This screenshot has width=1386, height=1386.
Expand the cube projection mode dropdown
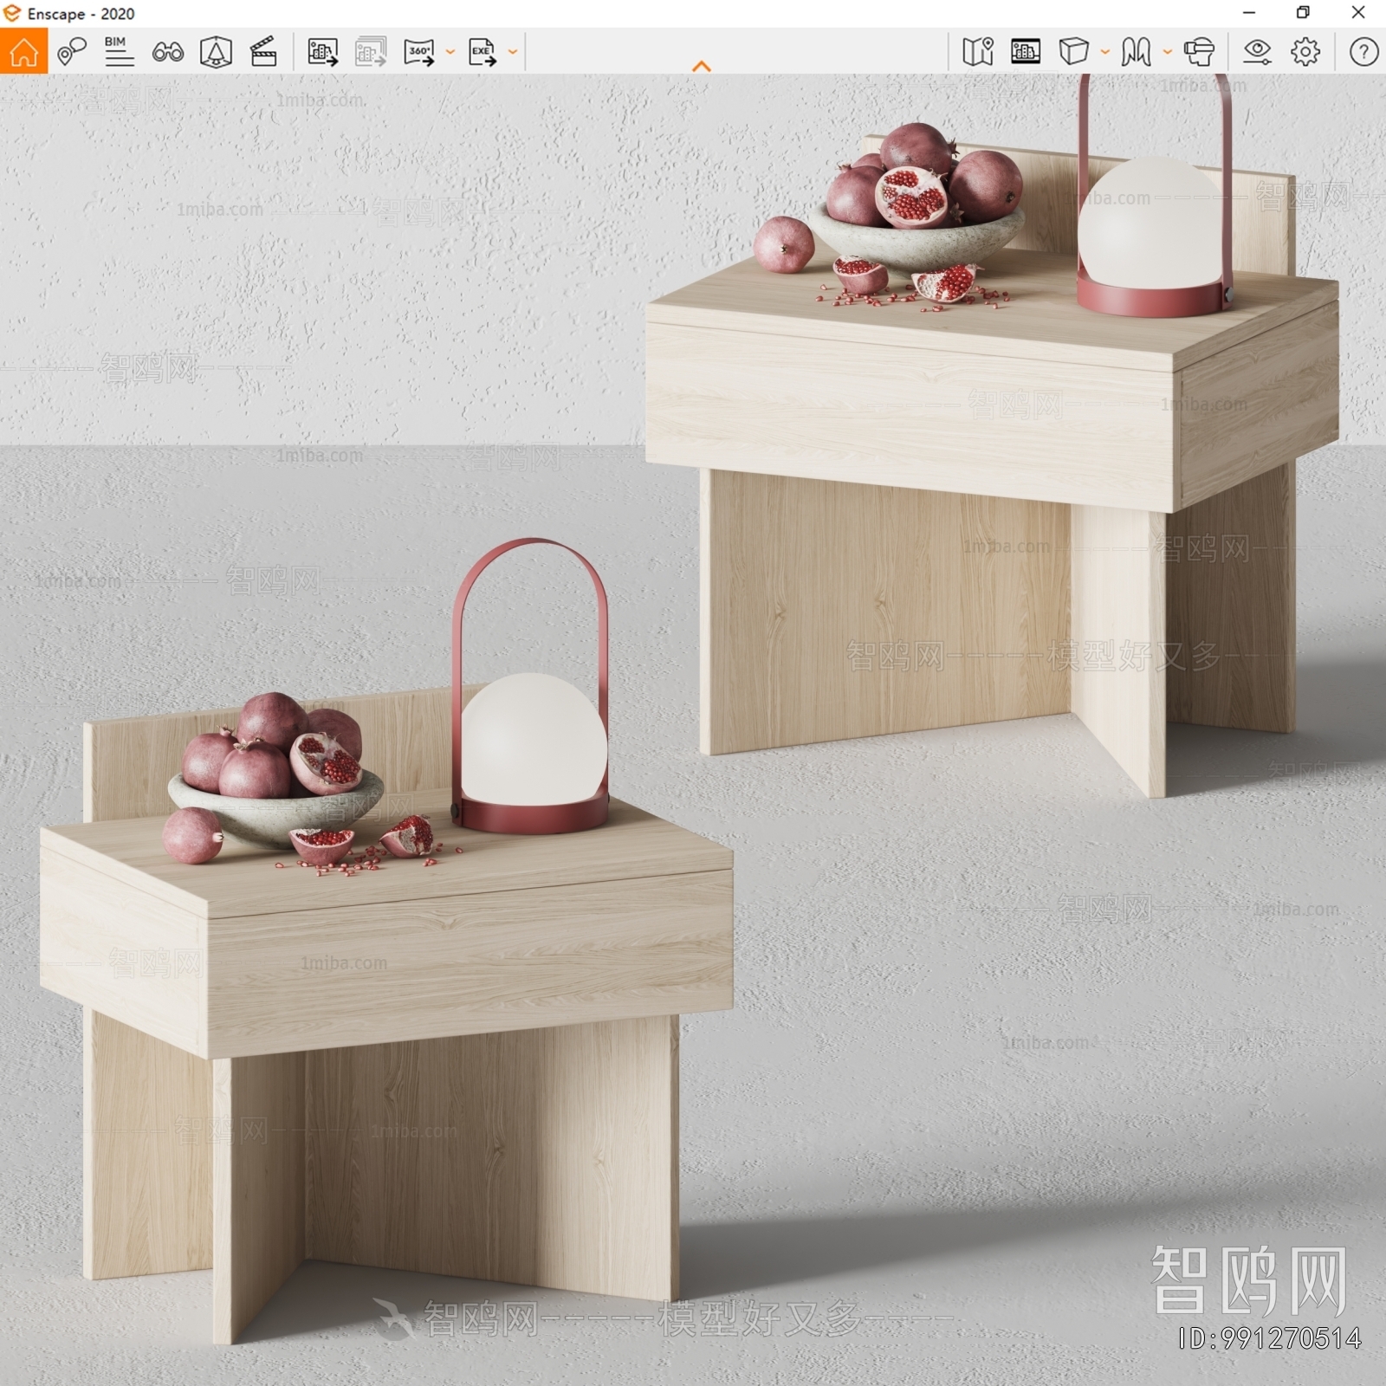tap(1104, 52)
